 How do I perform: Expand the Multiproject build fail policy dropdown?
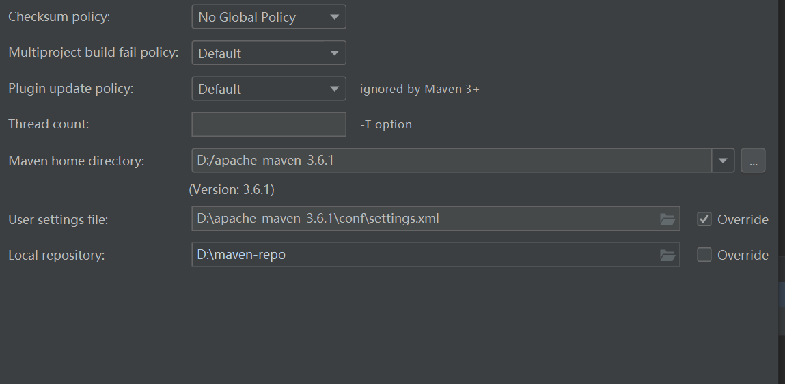tap(268, 53)
